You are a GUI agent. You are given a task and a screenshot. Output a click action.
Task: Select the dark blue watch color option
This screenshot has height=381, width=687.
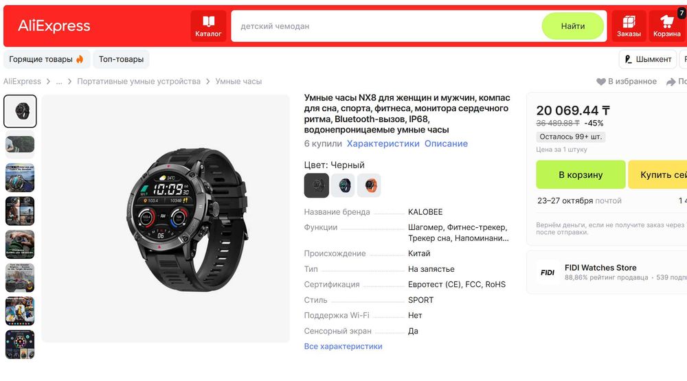[x=343, y=185]
